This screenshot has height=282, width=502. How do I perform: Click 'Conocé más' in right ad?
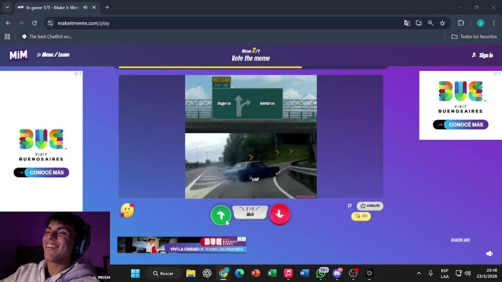click(x=460, y=125)
